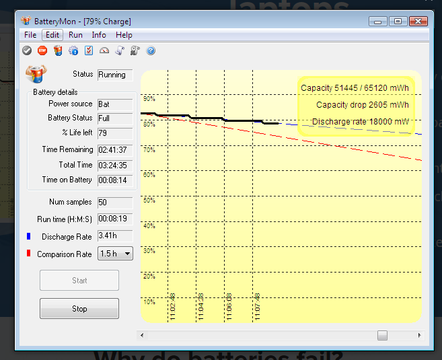Click the 90% axis label on the graph
The height and width of the screenshot is (360, 442).
[x=149, y=99]
